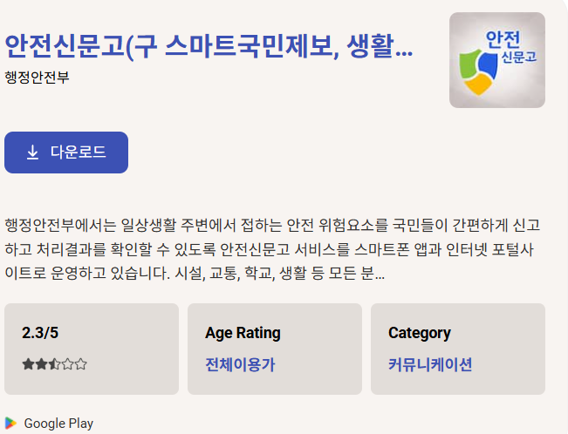Click the Category heading
568x434 pixels.
(420, 333)
